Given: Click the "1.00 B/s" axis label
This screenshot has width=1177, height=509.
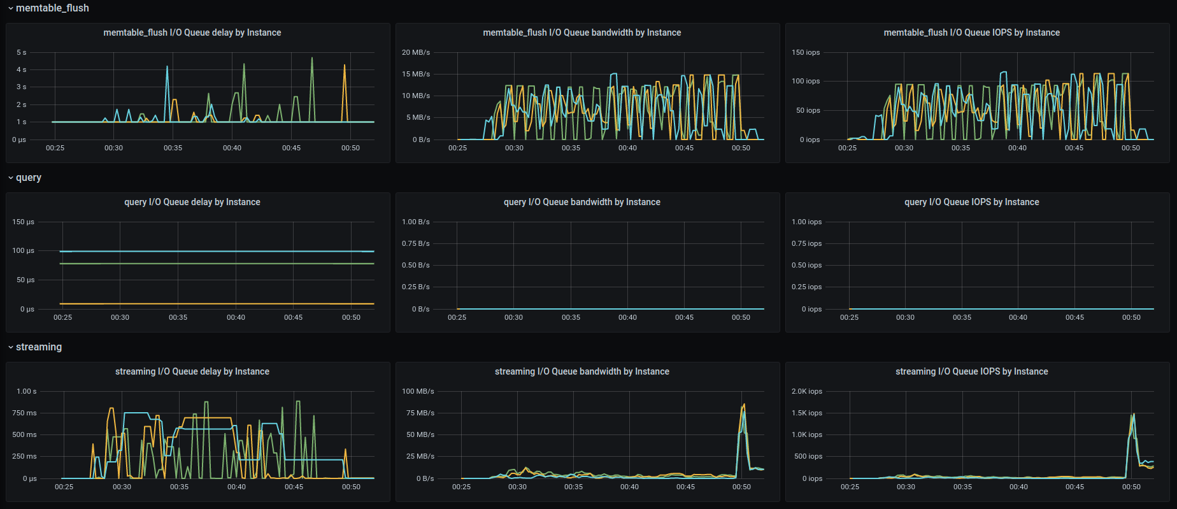Looking at the screenshot, I should click(x=416, y=222).
